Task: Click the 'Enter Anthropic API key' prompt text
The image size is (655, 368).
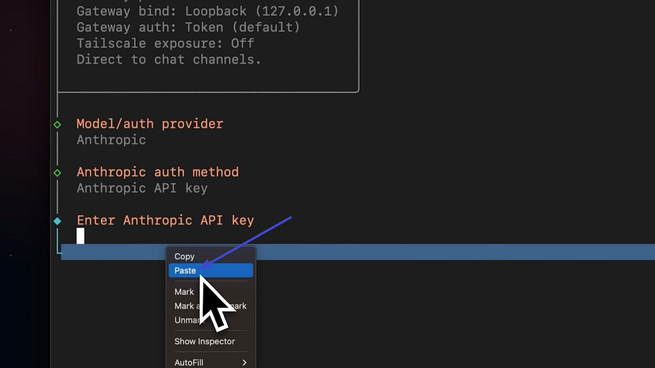Action: coord(165,220)
